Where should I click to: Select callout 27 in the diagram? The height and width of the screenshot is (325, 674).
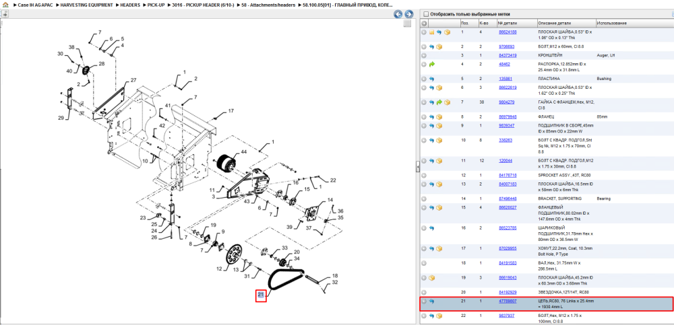point(133,80)
